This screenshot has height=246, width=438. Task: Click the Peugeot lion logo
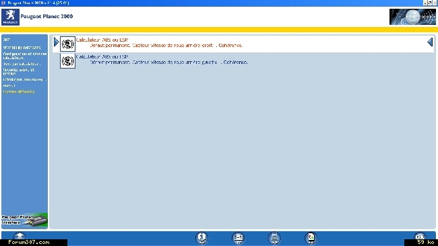[x=10, y=17]
